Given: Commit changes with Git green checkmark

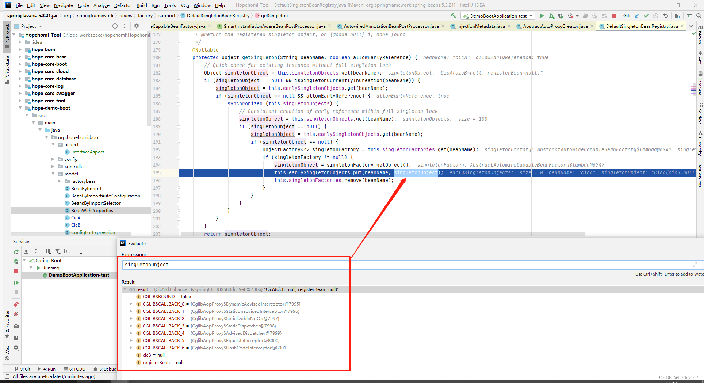Looking at the screenshot, I should click(647, 16).
